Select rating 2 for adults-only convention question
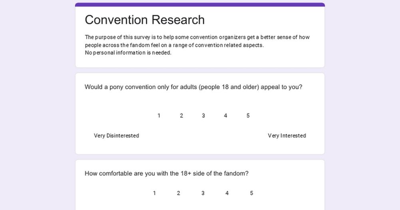 (181, 116)
